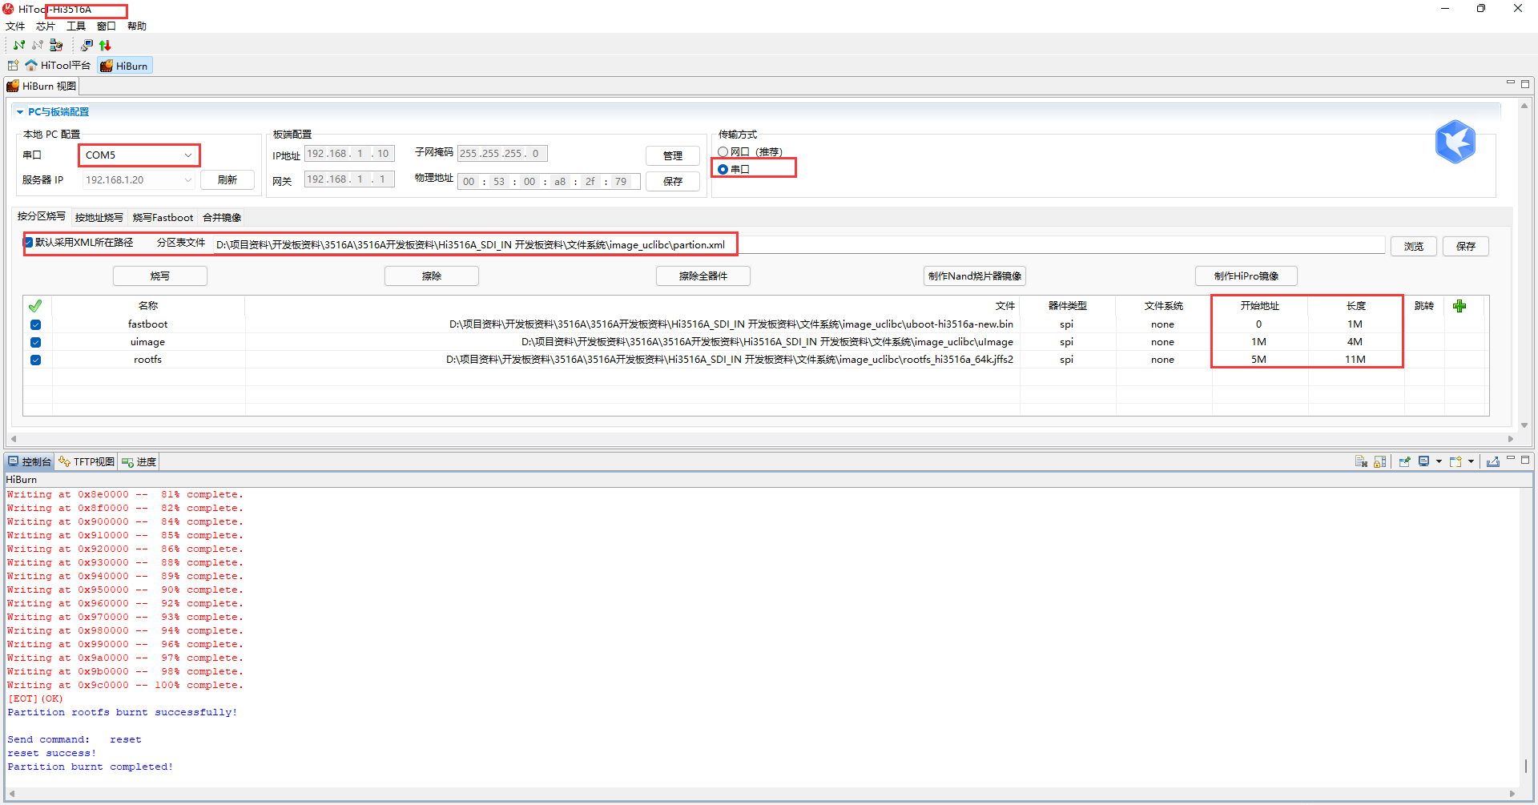Viewport: 1538px width, 805px height.
Task: Click the terminal monitor toolbar icon
Action: 87,46
